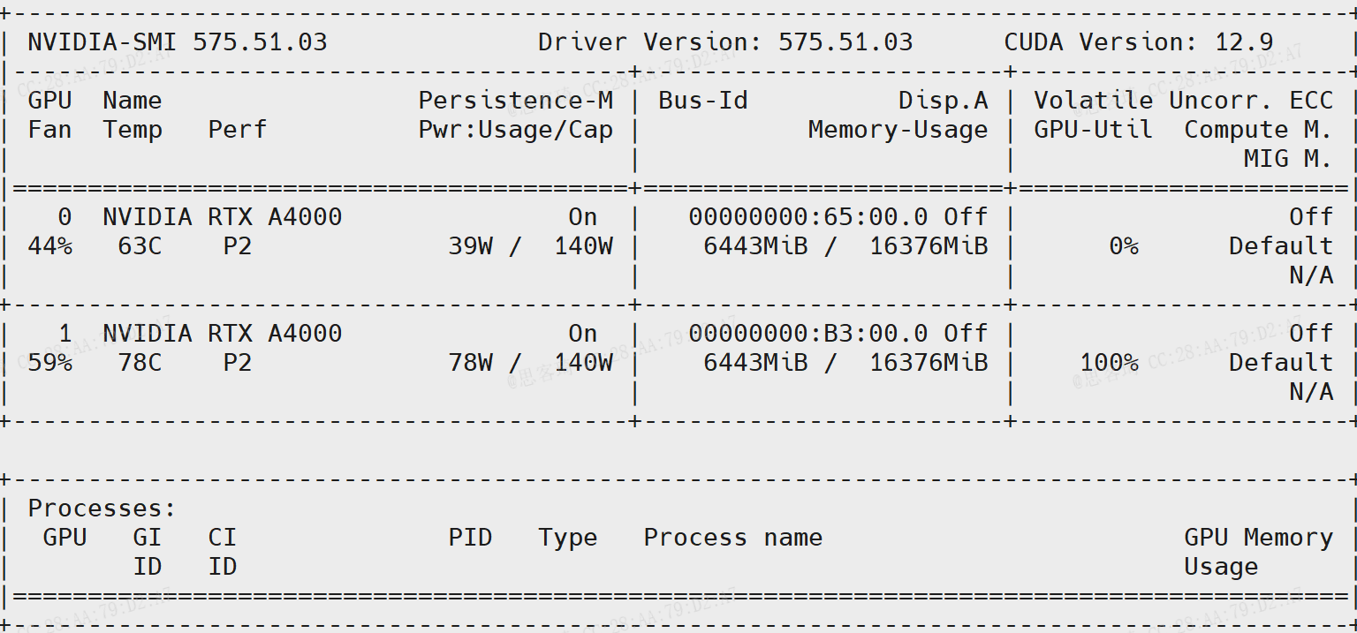Click "P2" perf state in 78C row
Screen dimensions: 1357x633
tap(238, 363)
